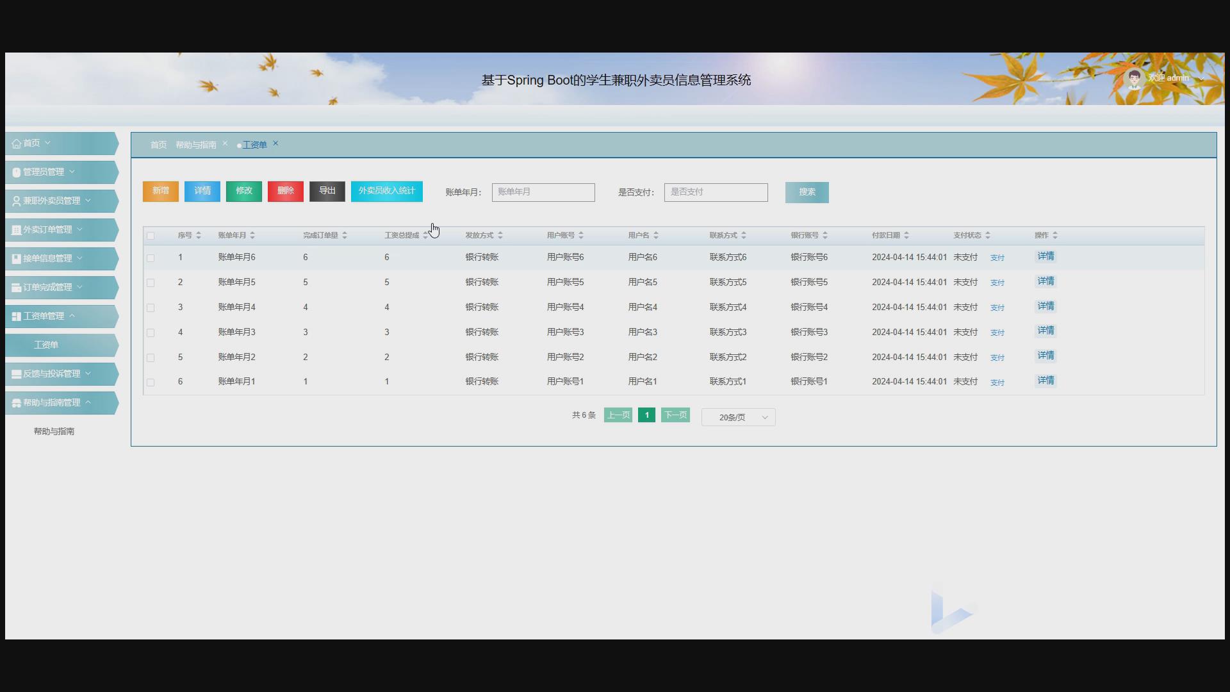The image size is (1230, 692).
Task: Click the 外卖员收入统计 button
Action: (x=386, y=191)
